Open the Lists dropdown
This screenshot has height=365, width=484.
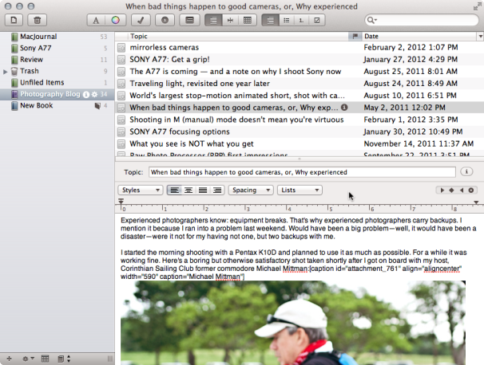300,190
